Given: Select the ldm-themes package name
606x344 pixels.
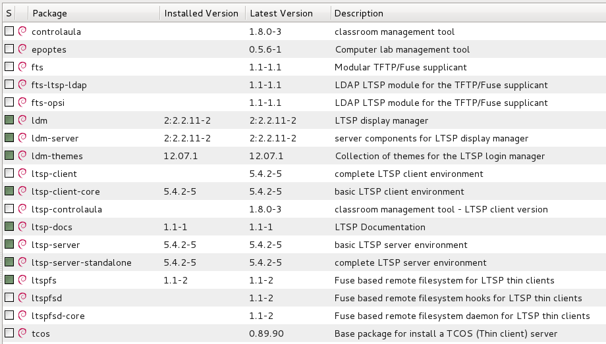Looking at the screenshot, I should point(56,156).
